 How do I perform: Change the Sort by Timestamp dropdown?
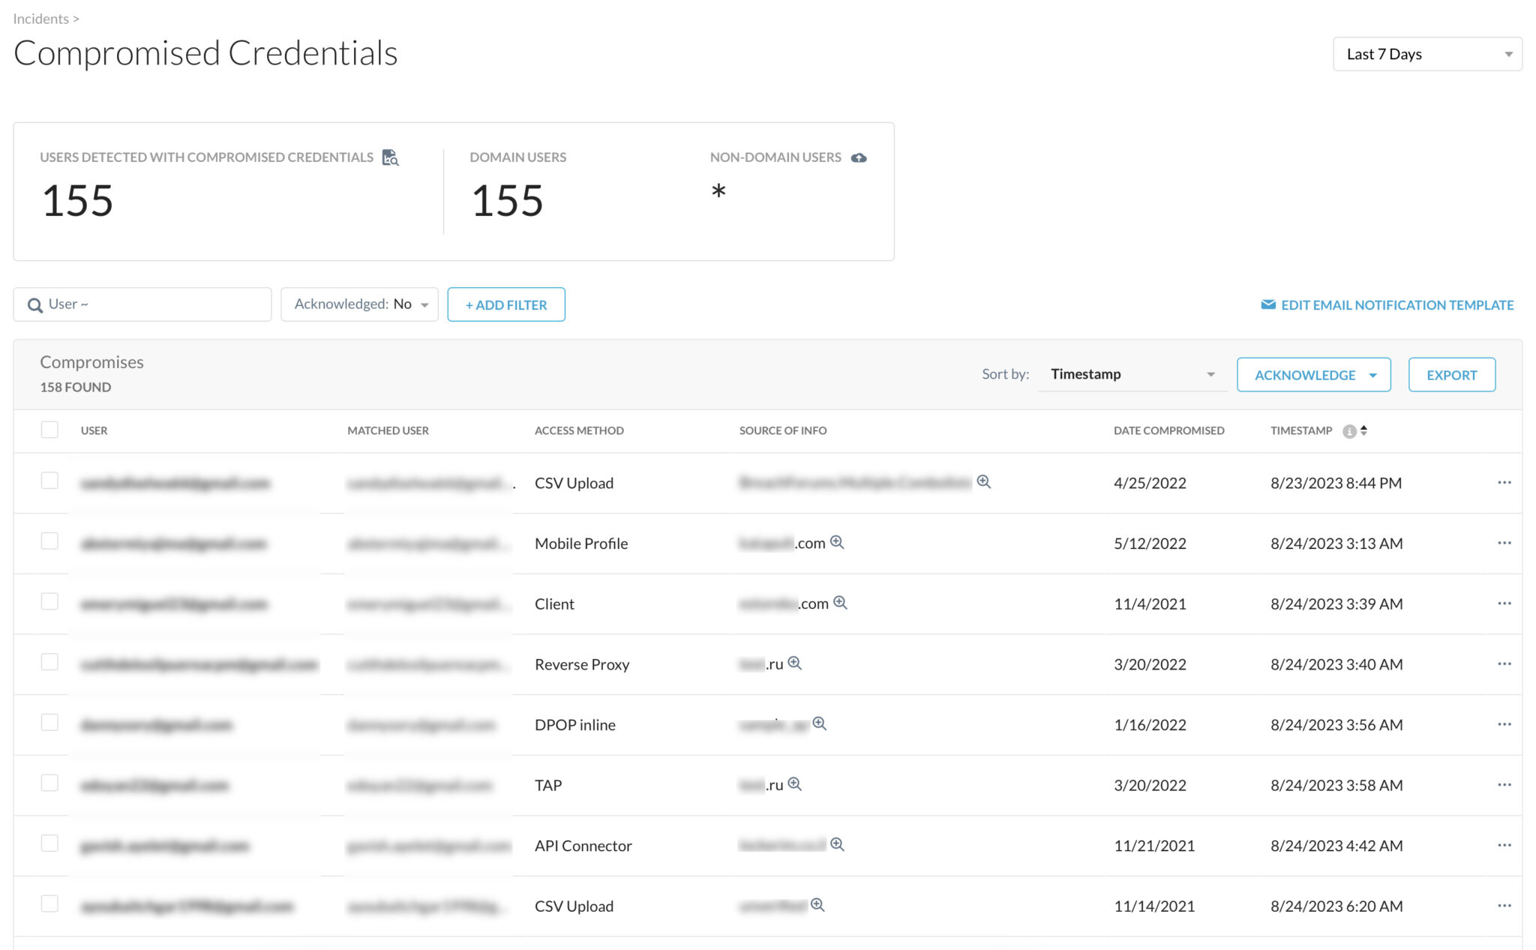pos(1131,373)
